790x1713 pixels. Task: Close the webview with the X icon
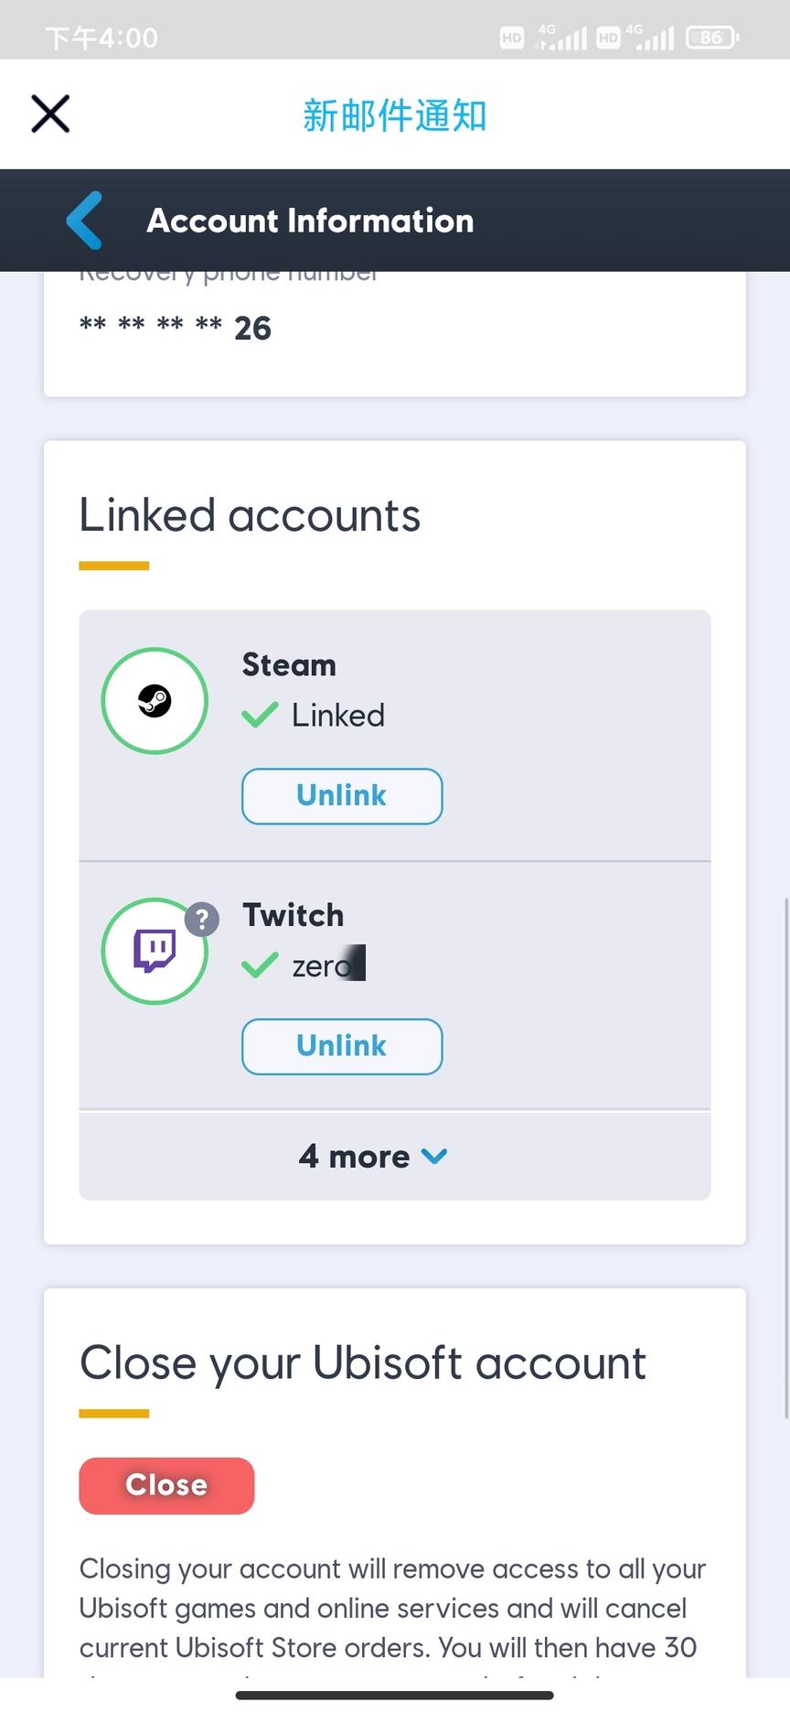coord(50,114)
